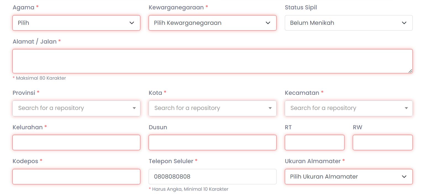This screenshot has height=194, width=426.
Task: Open the Ukuran Almamater dropdown
Action: pyautogui.click(x=348, y=177)
